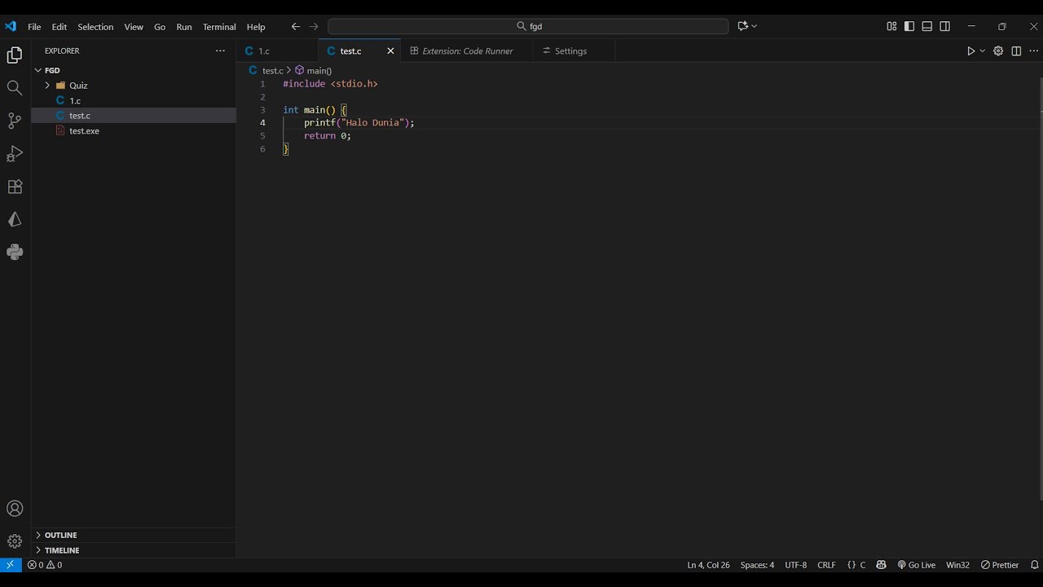This screenshot has height=587, width=1043.
Task: Split the editor to the right
Action: pos(1016,51)
